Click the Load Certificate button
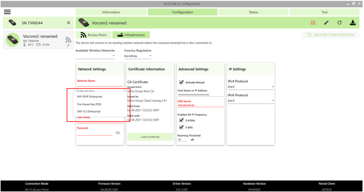The width and height of the screenshot is (364, 192). [x=150, y=137]
